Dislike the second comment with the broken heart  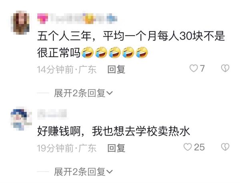225,147
